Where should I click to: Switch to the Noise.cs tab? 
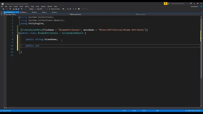click(44, 12)
